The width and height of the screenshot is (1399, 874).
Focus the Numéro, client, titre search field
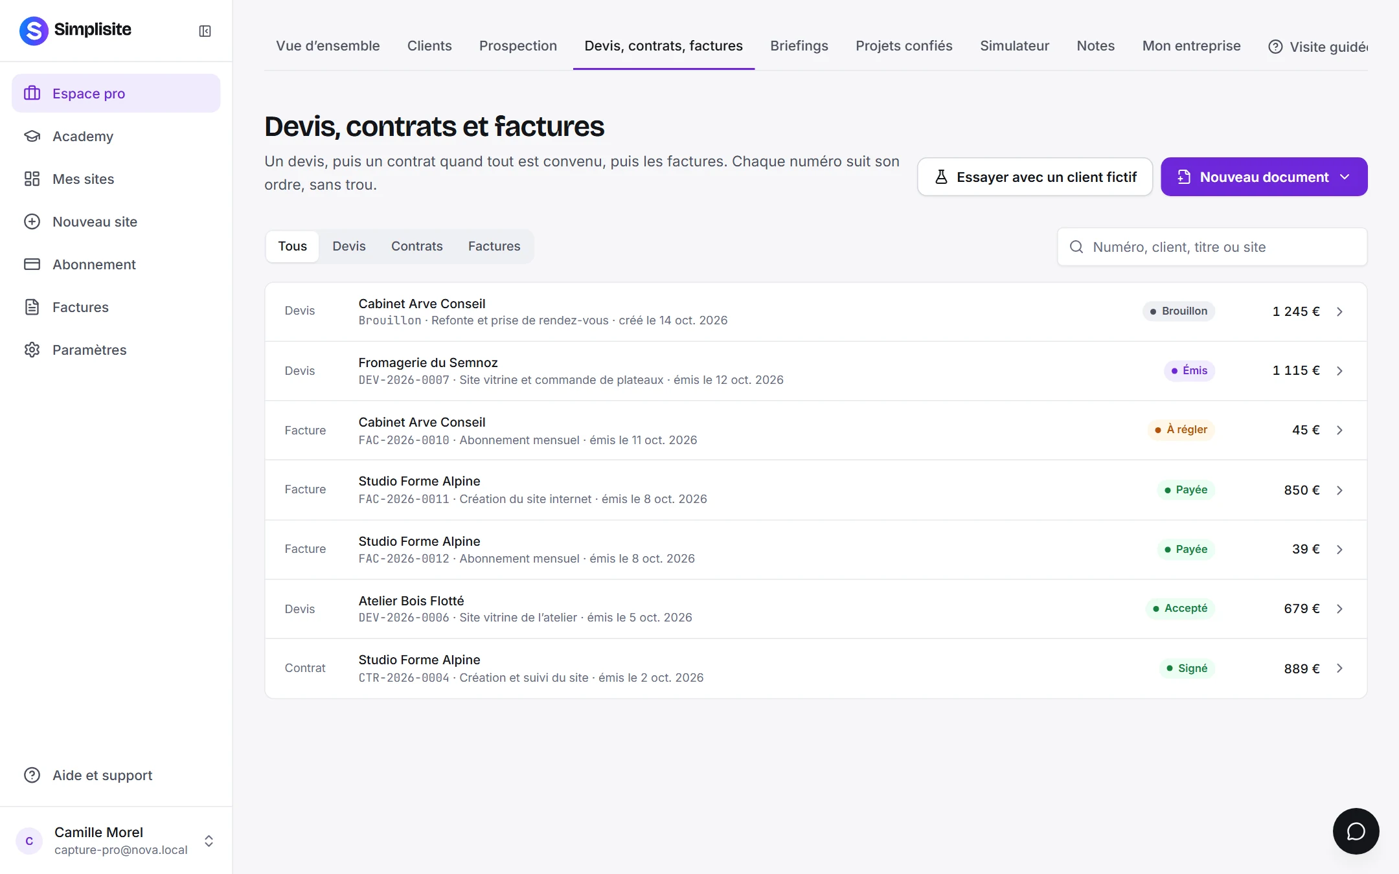click(1212, 247)
